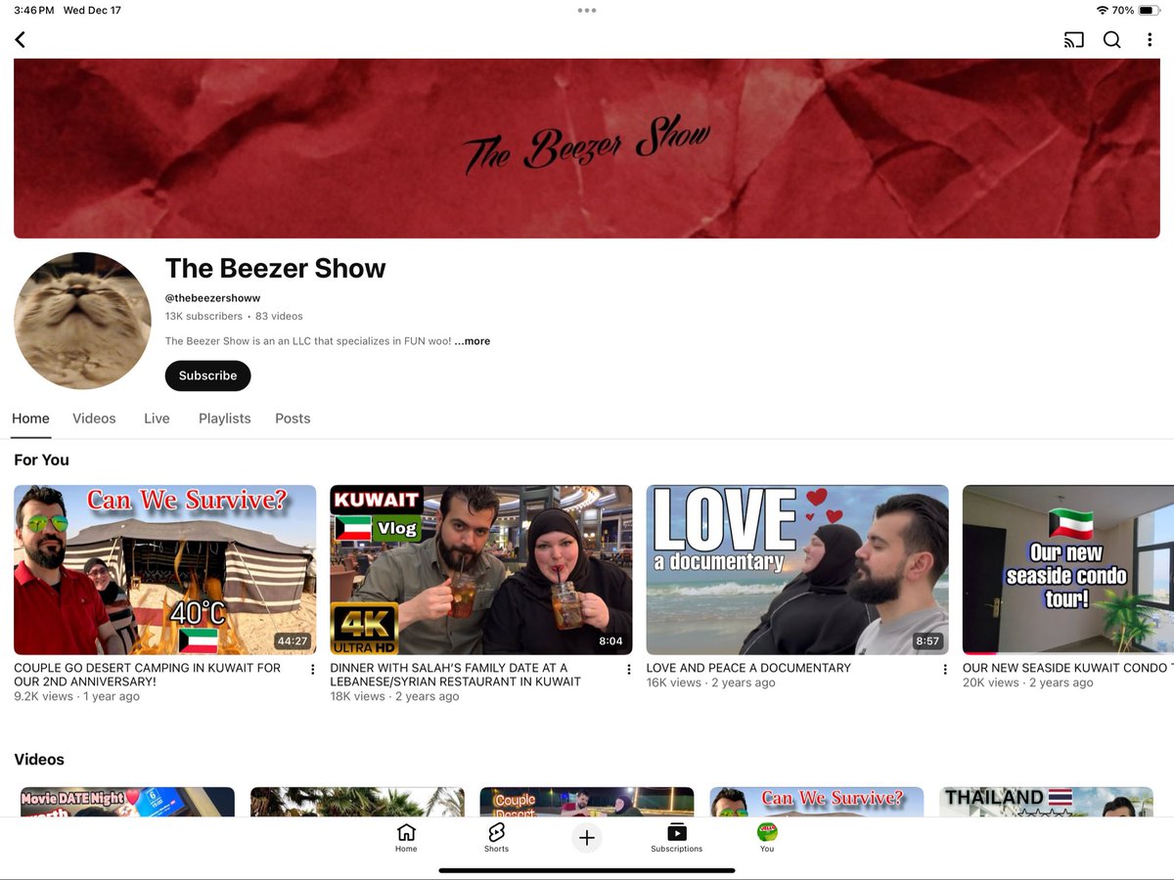Screen dimensions: 1174x880
Task: Tap 9.2K views · 1 year ago text
Action: 76,696
